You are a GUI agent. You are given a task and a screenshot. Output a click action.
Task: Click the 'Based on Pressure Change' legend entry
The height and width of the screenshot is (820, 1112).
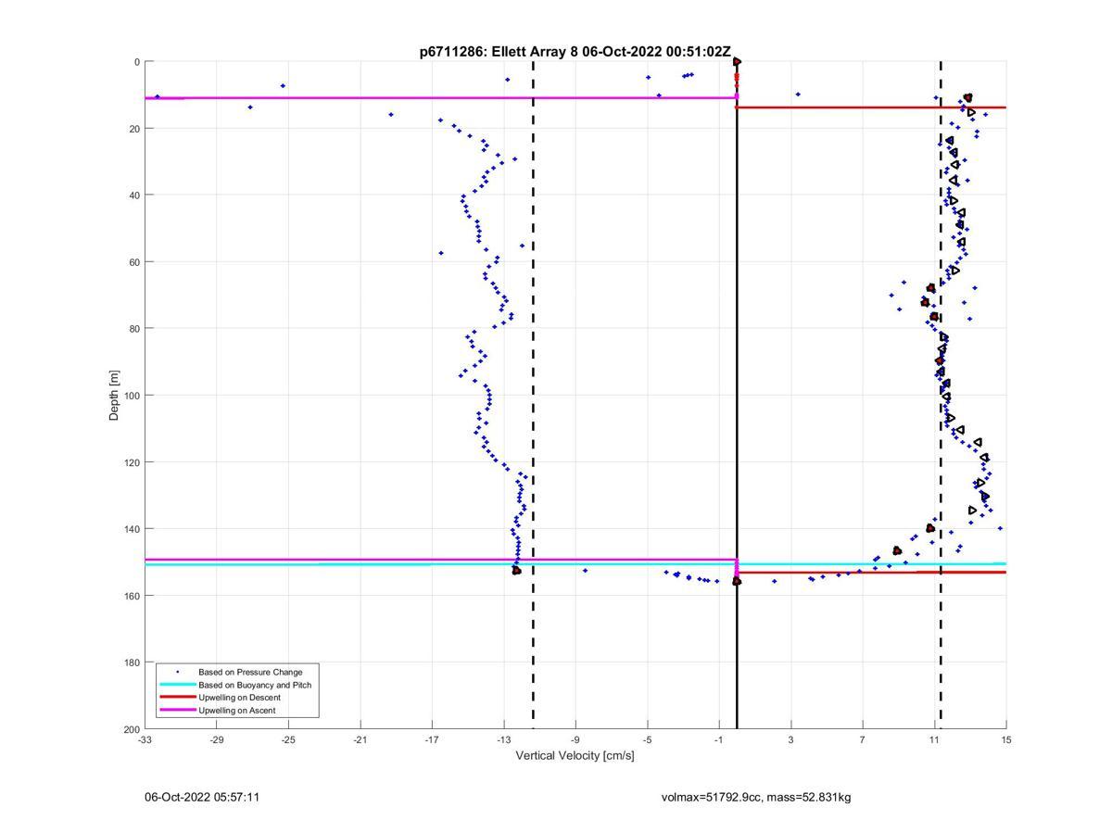coord(250,672)
